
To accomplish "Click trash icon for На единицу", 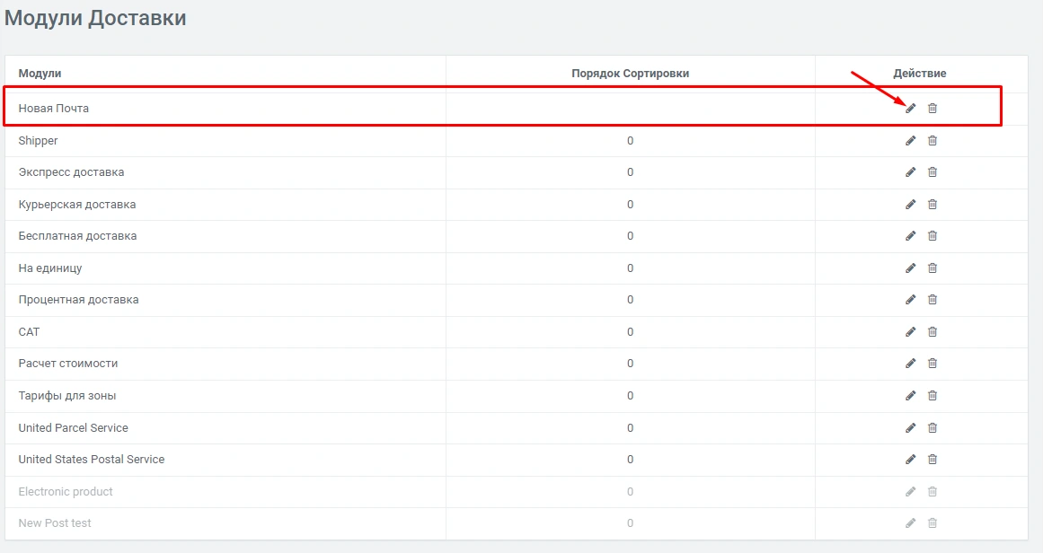I will (x=932, y=268).
